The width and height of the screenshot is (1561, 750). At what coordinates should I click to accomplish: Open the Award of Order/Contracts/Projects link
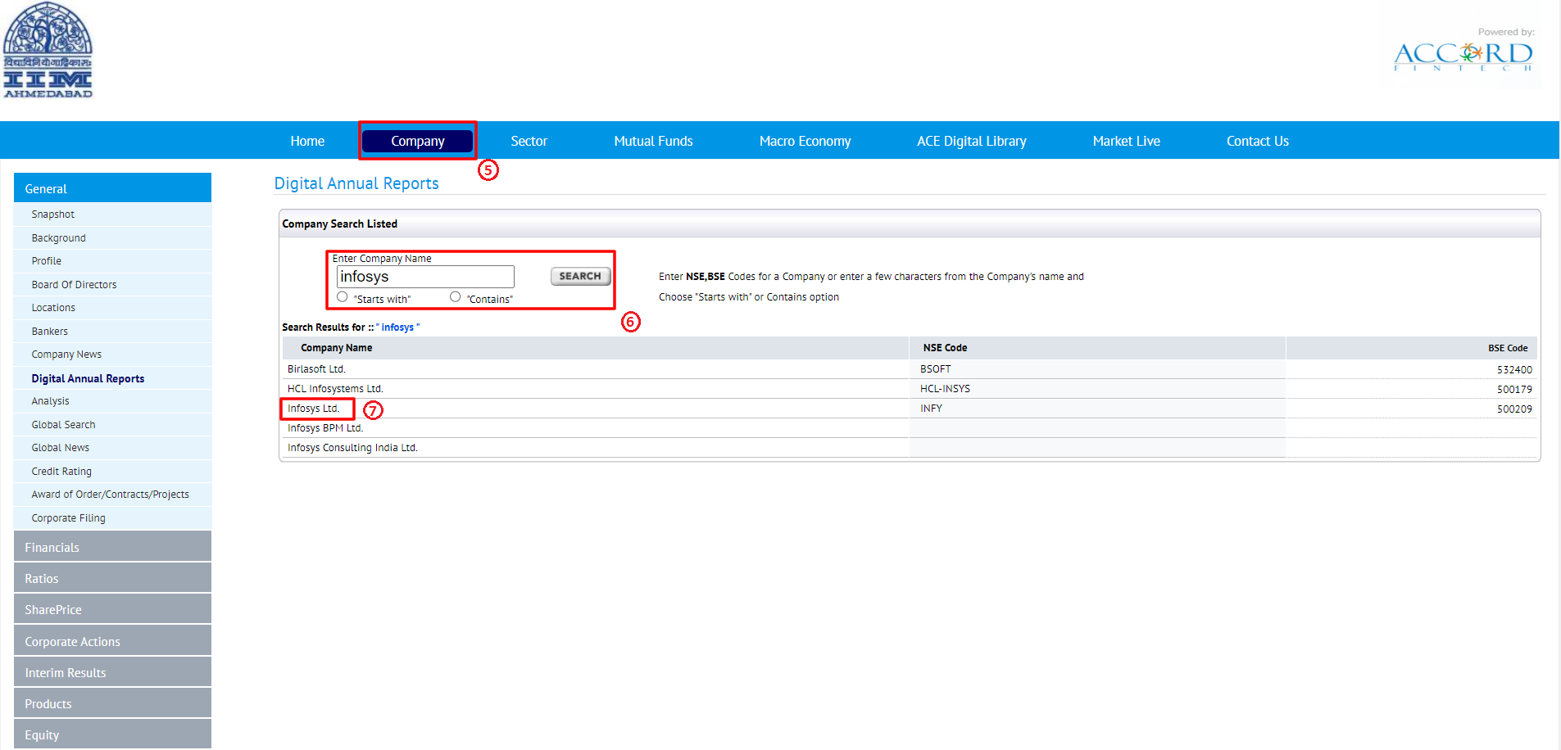pos(110,495)
